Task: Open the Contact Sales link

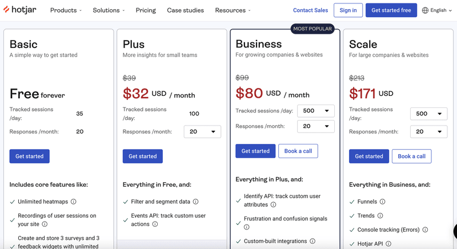Action: pyautogui.click(x=310, y=10)
